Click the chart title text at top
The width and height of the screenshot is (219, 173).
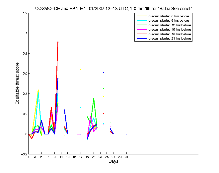pos(113,9)
